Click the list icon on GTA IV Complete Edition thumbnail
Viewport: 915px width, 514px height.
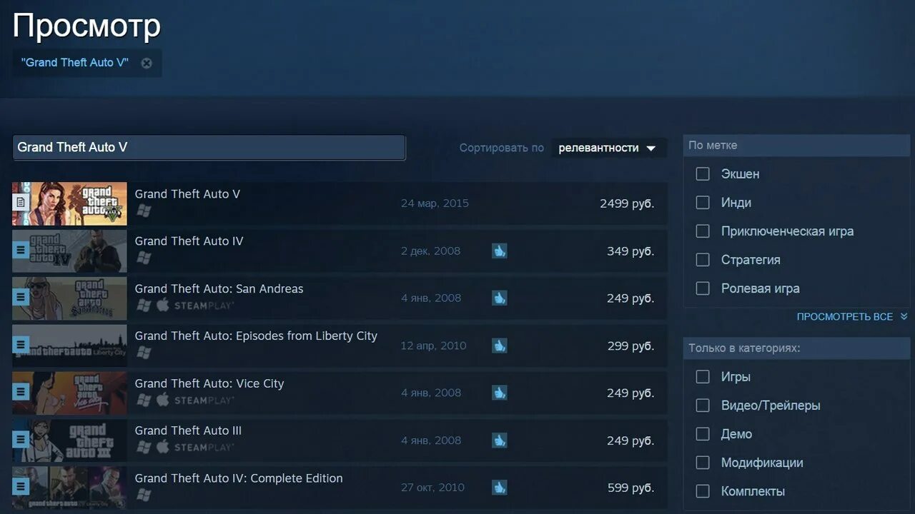pos(21,487)
